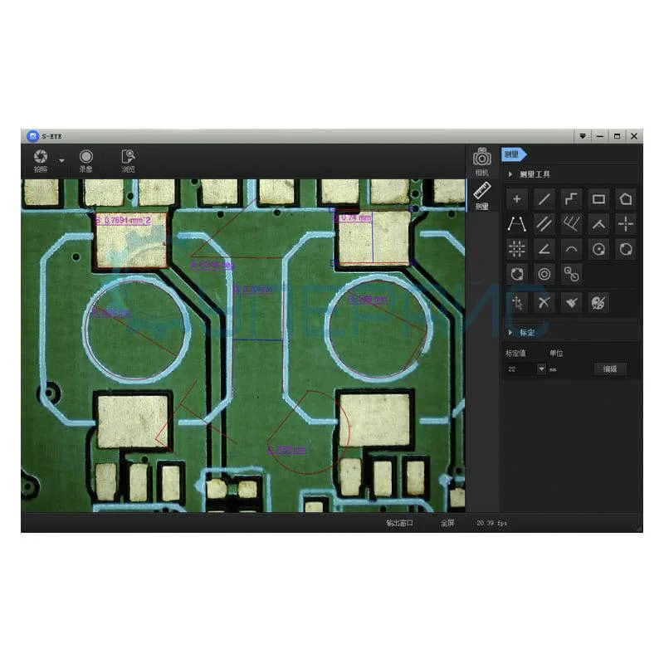
Task: Delete measurements using the X tool
Action: 544,302
